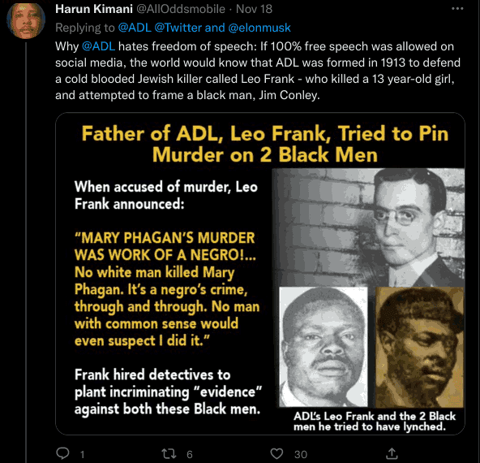Screen dimensions: 480x463
Task: Open the Nov 18 timestamp permalink
Action: (x=254, y=9)
